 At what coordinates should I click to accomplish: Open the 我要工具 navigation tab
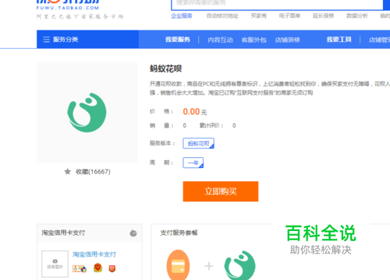click(339, 40)
